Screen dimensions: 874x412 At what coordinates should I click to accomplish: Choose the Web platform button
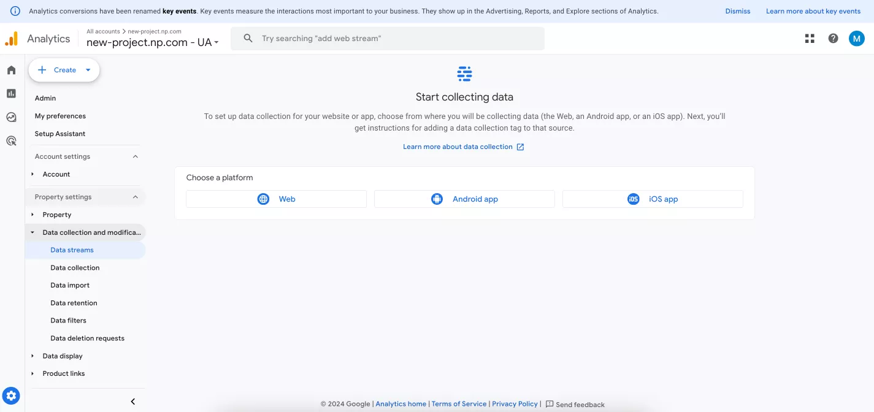[276, 199]
